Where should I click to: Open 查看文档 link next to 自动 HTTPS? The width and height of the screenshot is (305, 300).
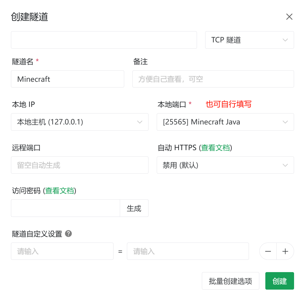(x=216, y=148)
